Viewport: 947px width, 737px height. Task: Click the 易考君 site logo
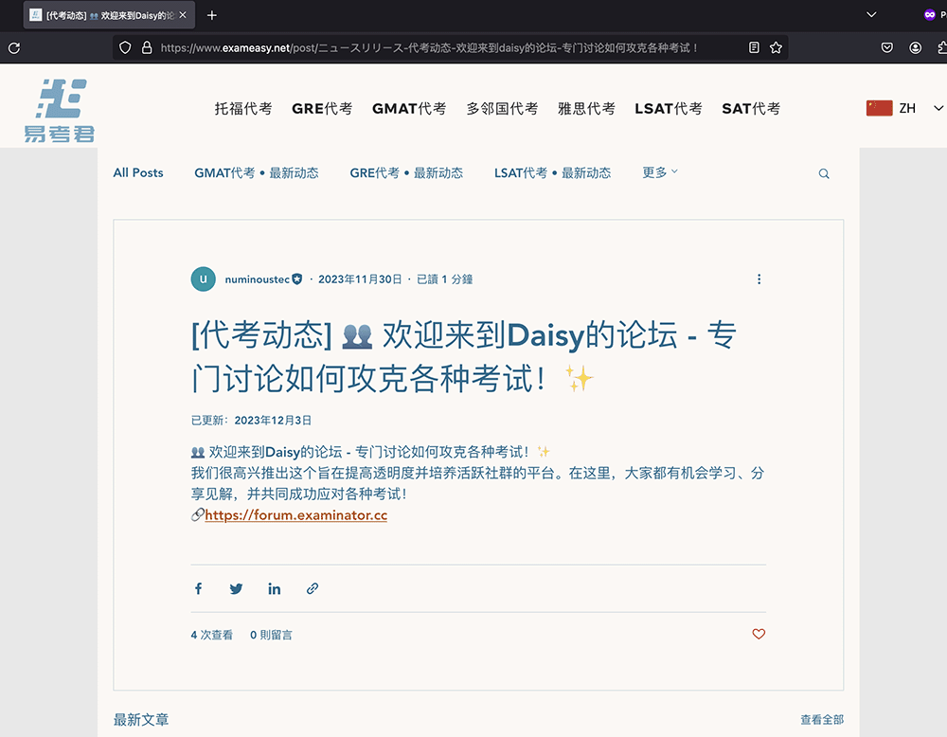pos(59,110)
